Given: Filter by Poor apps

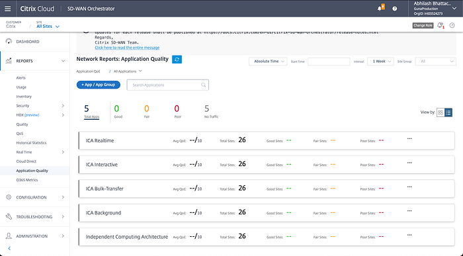Looking at the screenshot, I should click(x=177, y=111).
